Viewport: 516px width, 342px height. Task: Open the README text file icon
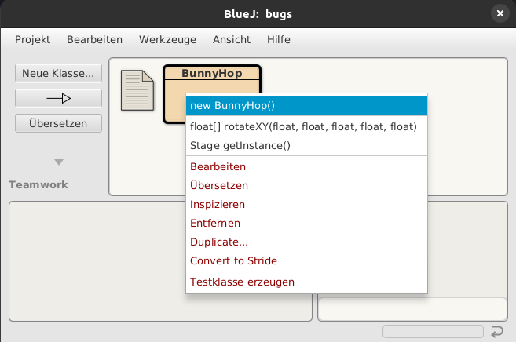pos(137,90)
